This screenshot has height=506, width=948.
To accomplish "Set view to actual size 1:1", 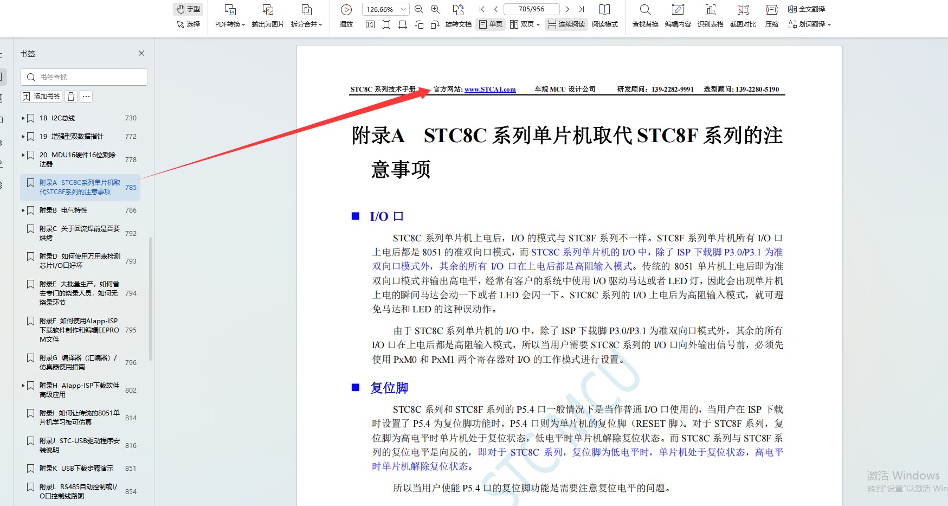I will click(370, 24).
